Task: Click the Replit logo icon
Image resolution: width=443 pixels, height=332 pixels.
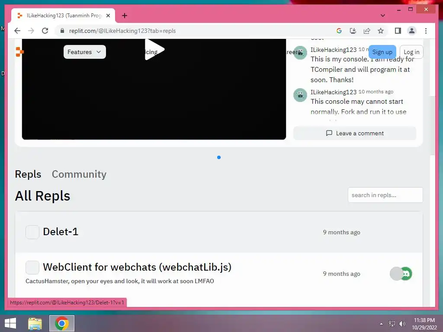Action: click(19, 52)
